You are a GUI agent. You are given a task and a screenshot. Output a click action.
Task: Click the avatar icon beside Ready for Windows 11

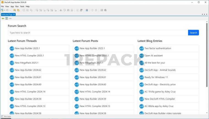click(x=141, y=77)
